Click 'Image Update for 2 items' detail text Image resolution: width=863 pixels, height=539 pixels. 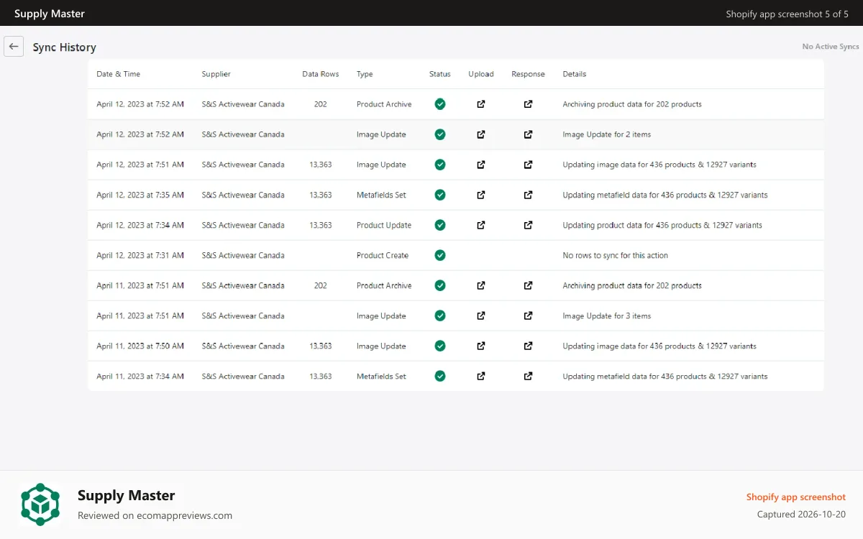[607, 134]
